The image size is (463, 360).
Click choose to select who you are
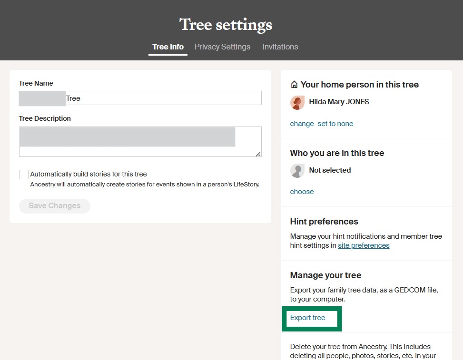pos(302,192)
